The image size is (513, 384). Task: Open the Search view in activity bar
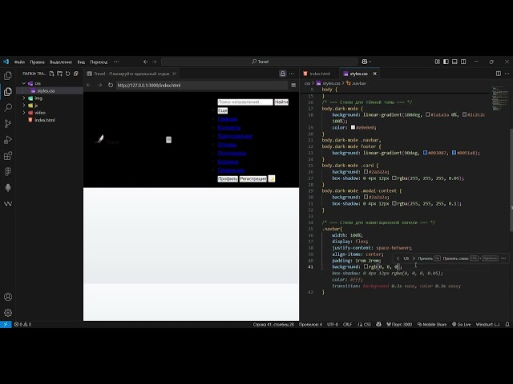(x=8, y=107)
